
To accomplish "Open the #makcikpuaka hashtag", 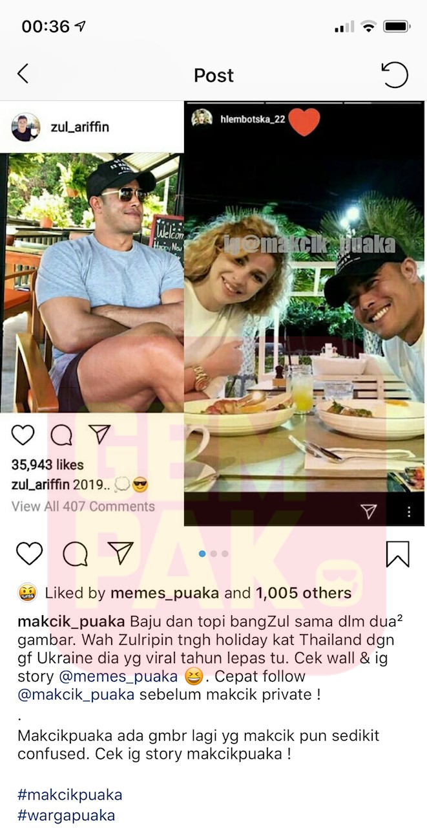I will 70,794.
